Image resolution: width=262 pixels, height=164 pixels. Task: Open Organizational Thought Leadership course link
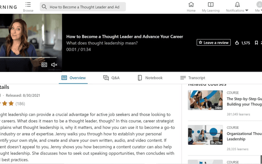[x=244, y=136]
